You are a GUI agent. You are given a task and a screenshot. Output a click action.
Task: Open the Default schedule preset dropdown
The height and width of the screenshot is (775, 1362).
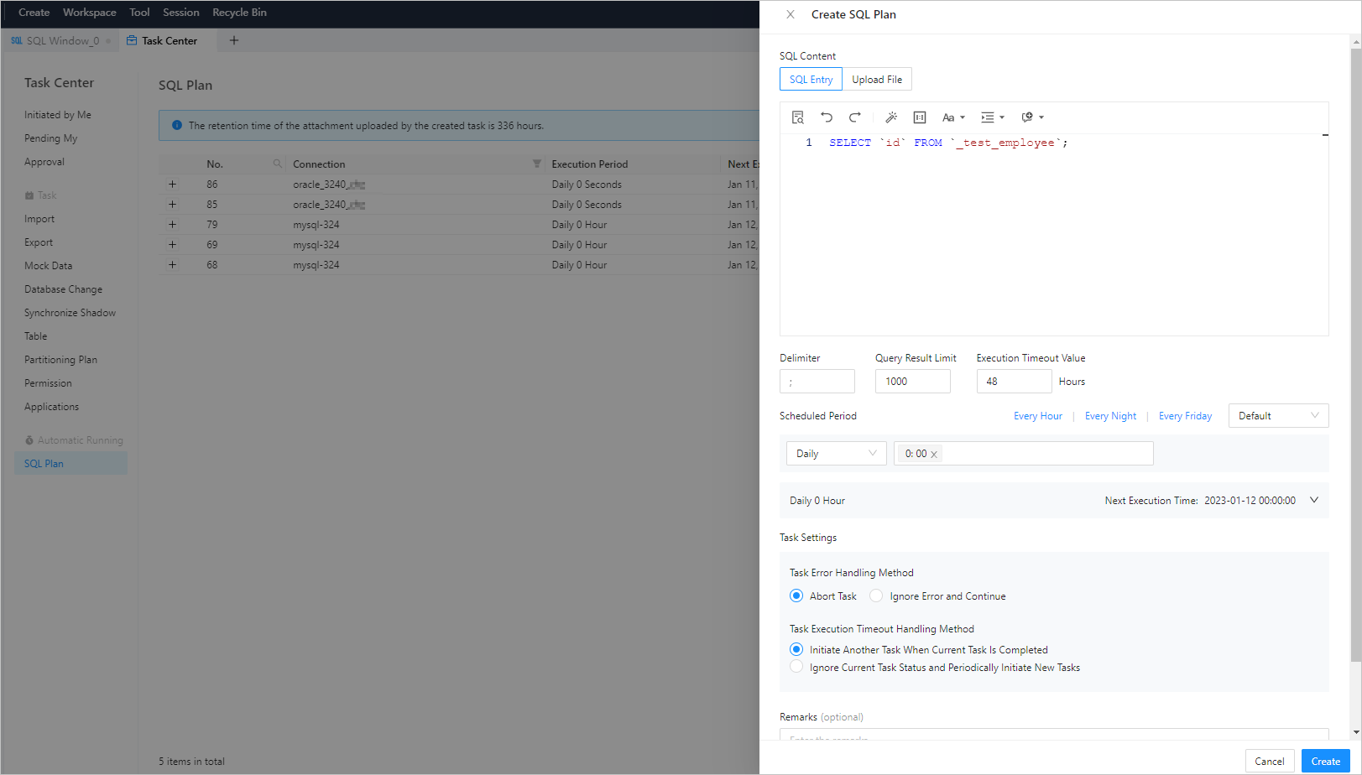pyautogui.click(x=1278, y=415)
